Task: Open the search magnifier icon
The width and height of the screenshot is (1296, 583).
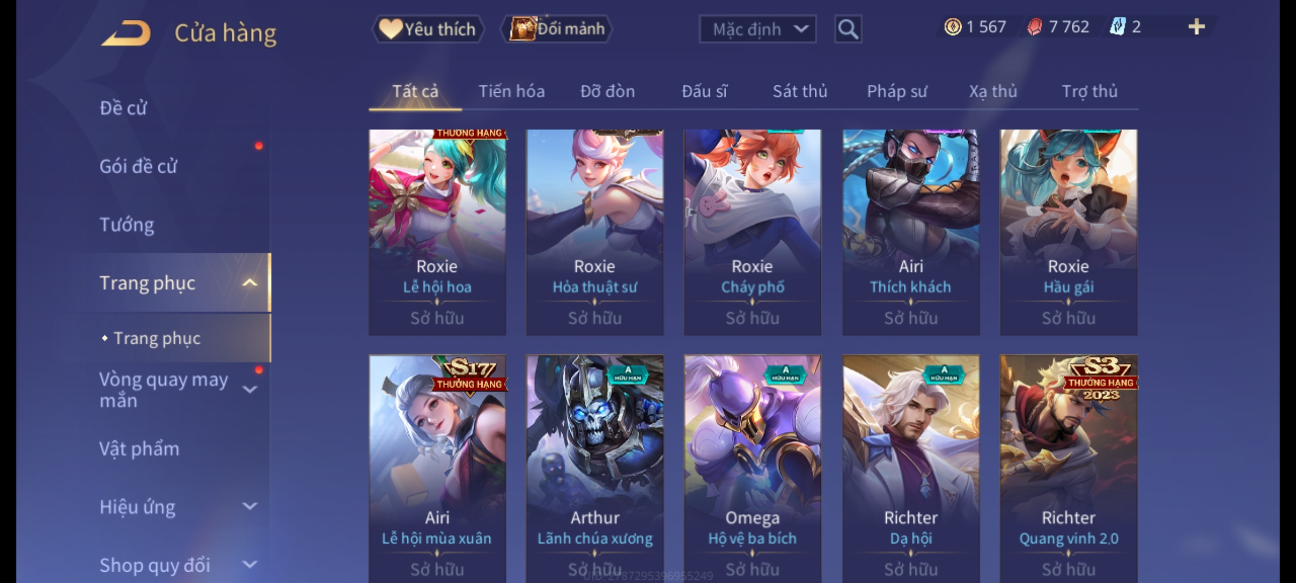Action: 848,29
